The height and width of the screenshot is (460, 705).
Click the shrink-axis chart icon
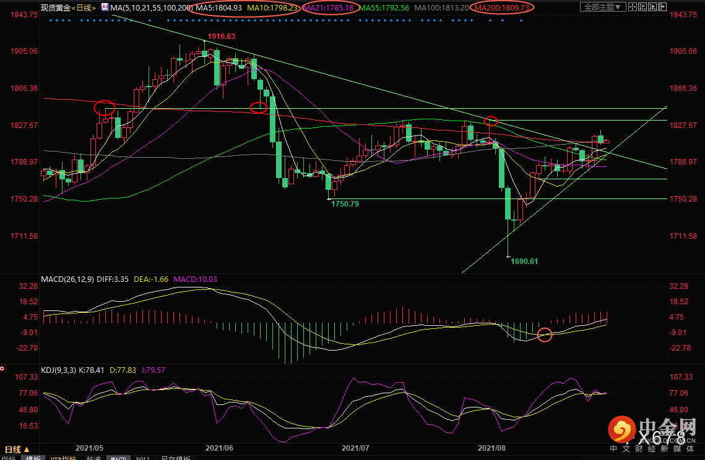coord(642,7)
